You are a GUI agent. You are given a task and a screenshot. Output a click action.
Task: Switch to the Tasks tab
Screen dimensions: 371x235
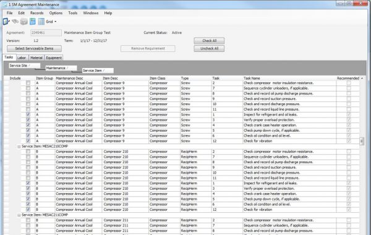coord(9,58)
